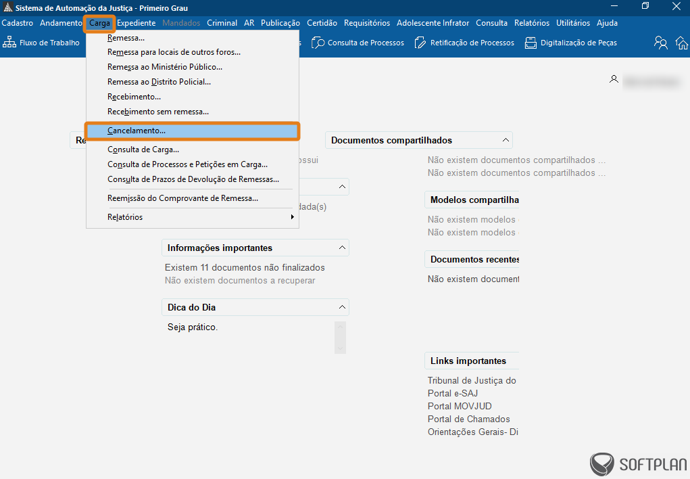Open the Relatórios menu in menu bar
Viewport: 690px width, 479px height.
[x=532, y=23]
